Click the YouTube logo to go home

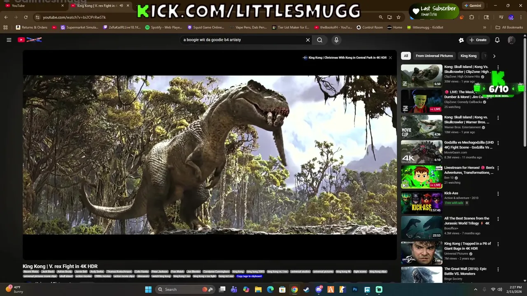[x=30, y=40]
